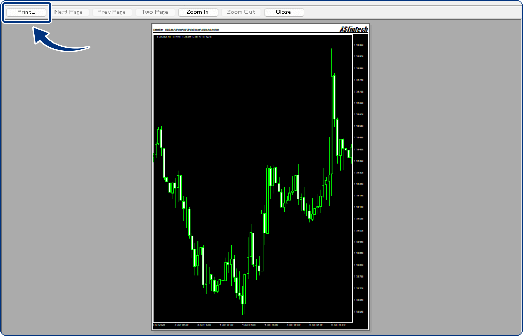
Task: Click the 4 Jun 00:00 time axis label
Action: (226, 325)
